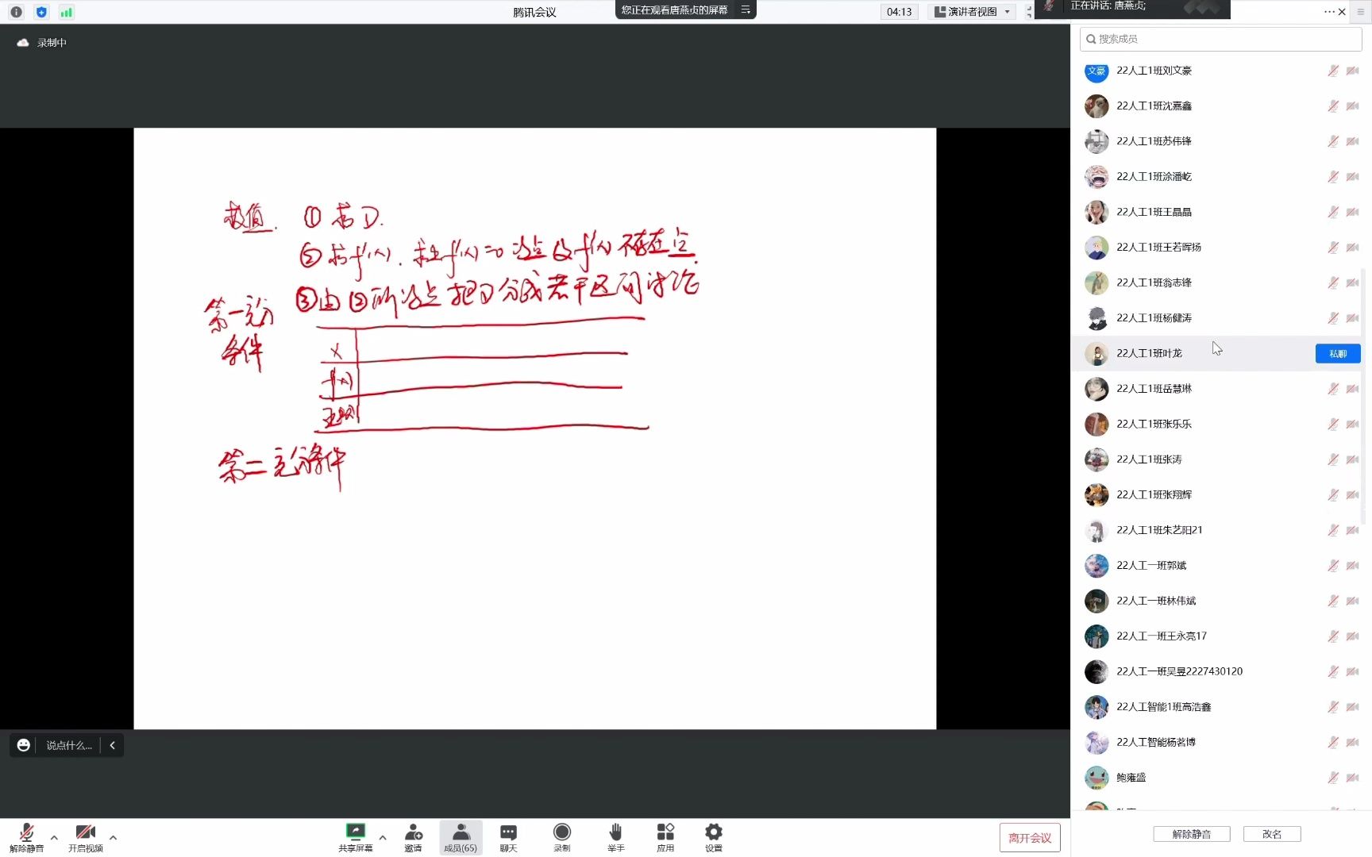Viewport: 1372px width, 857px height.
Task: Open the Share Screen option
Action: pos(355,837)
